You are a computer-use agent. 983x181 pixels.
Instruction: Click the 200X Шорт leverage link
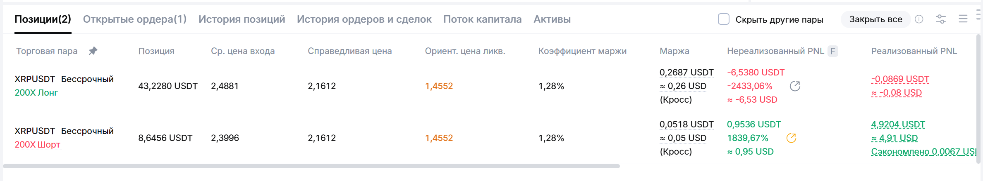(37, 145)
